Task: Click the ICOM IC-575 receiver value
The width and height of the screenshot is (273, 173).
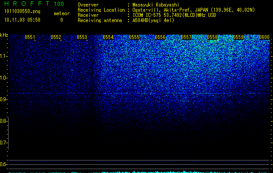Action: 174,15
